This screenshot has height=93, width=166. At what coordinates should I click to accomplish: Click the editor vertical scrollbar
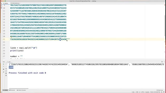pyautogui.click(x=165, y=26)
